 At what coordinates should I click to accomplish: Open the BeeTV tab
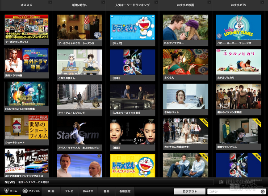pos(88,191)
